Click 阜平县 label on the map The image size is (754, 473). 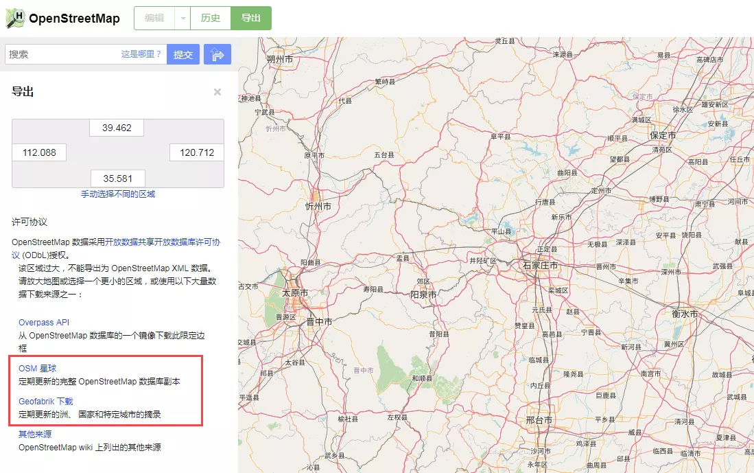coord(501,137)
